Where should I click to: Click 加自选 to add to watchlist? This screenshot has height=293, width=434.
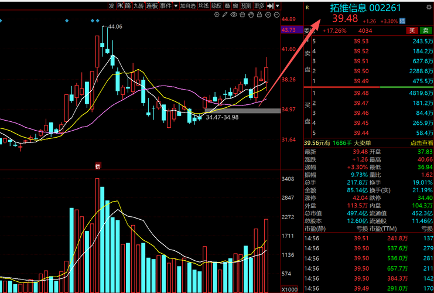187,6
